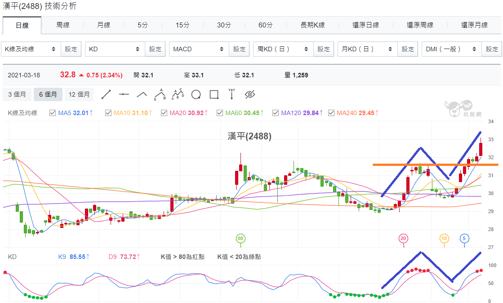
Task: Select the TXT text annotation tool
Action: tap(231, 94)
